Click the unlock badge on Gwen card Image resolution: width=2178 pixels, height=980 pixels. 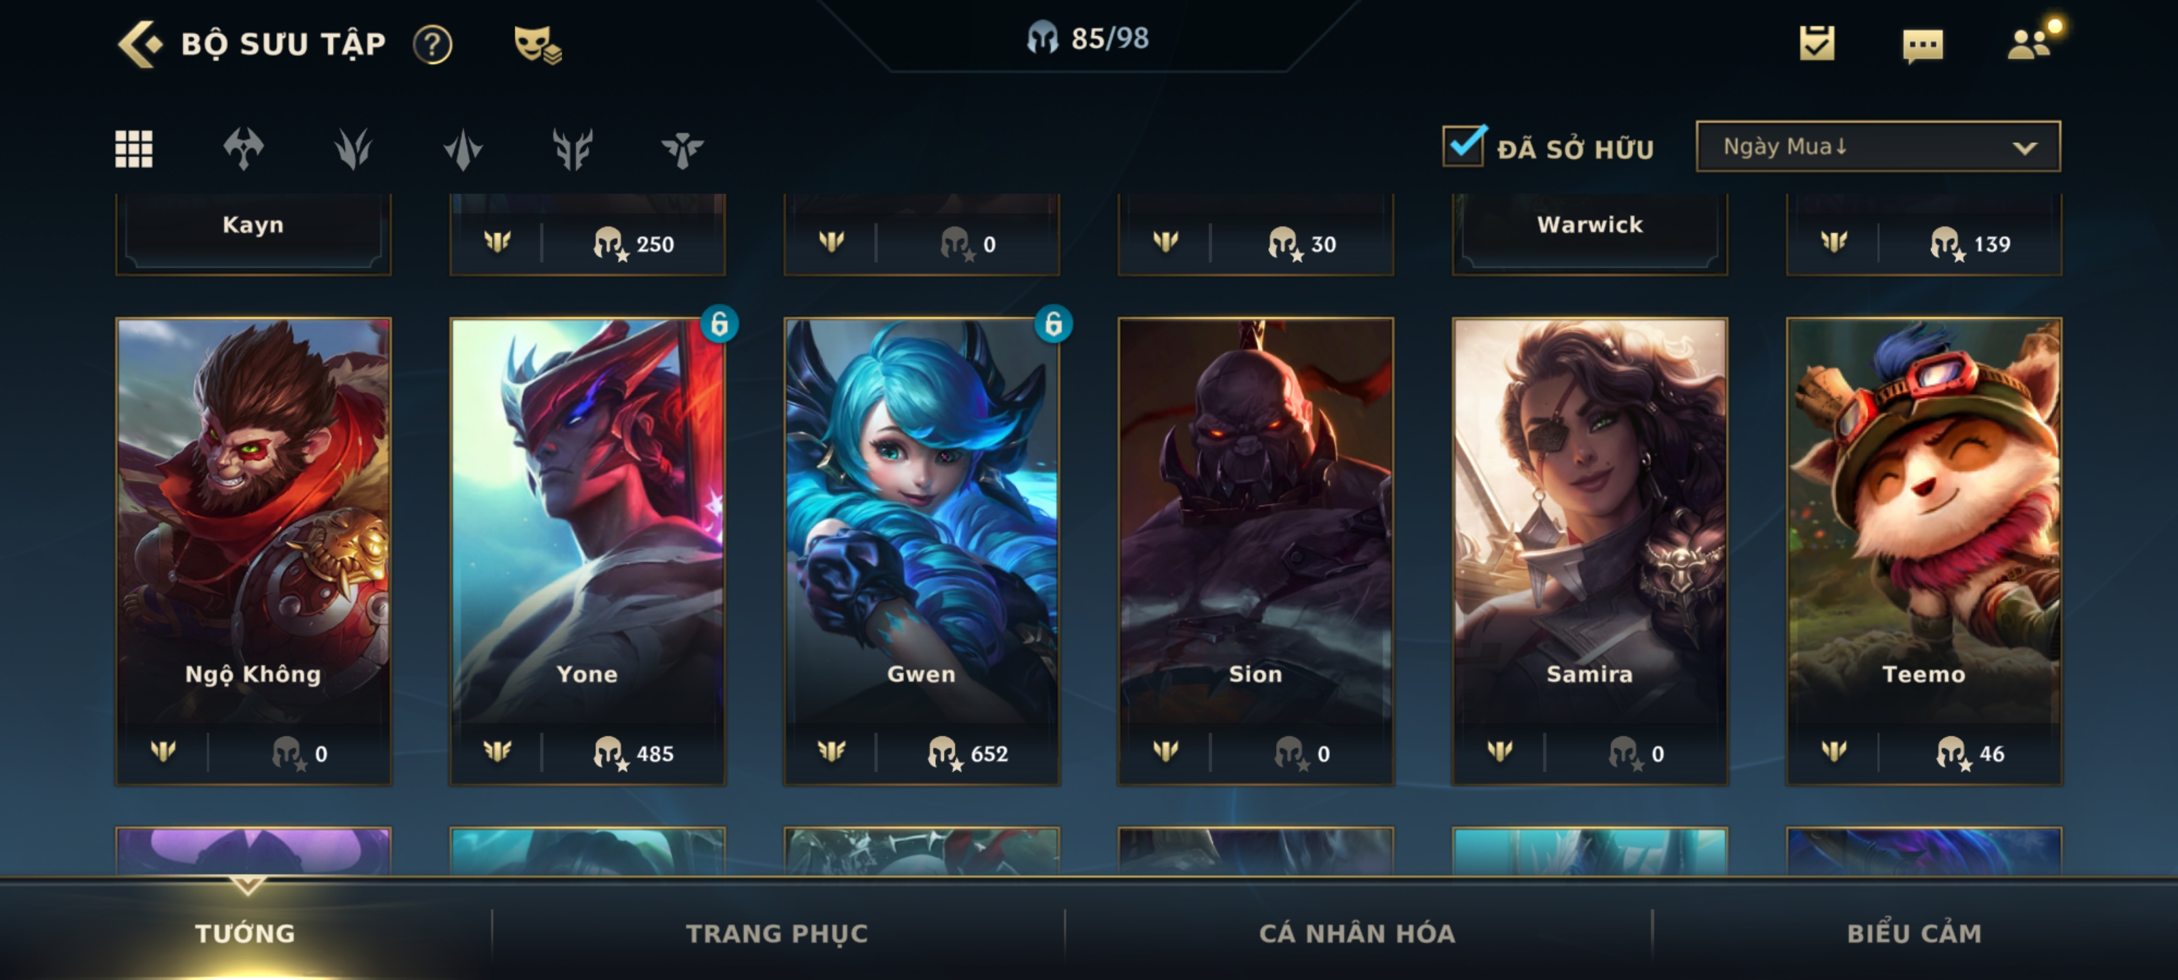click(x=1053, y=324)
